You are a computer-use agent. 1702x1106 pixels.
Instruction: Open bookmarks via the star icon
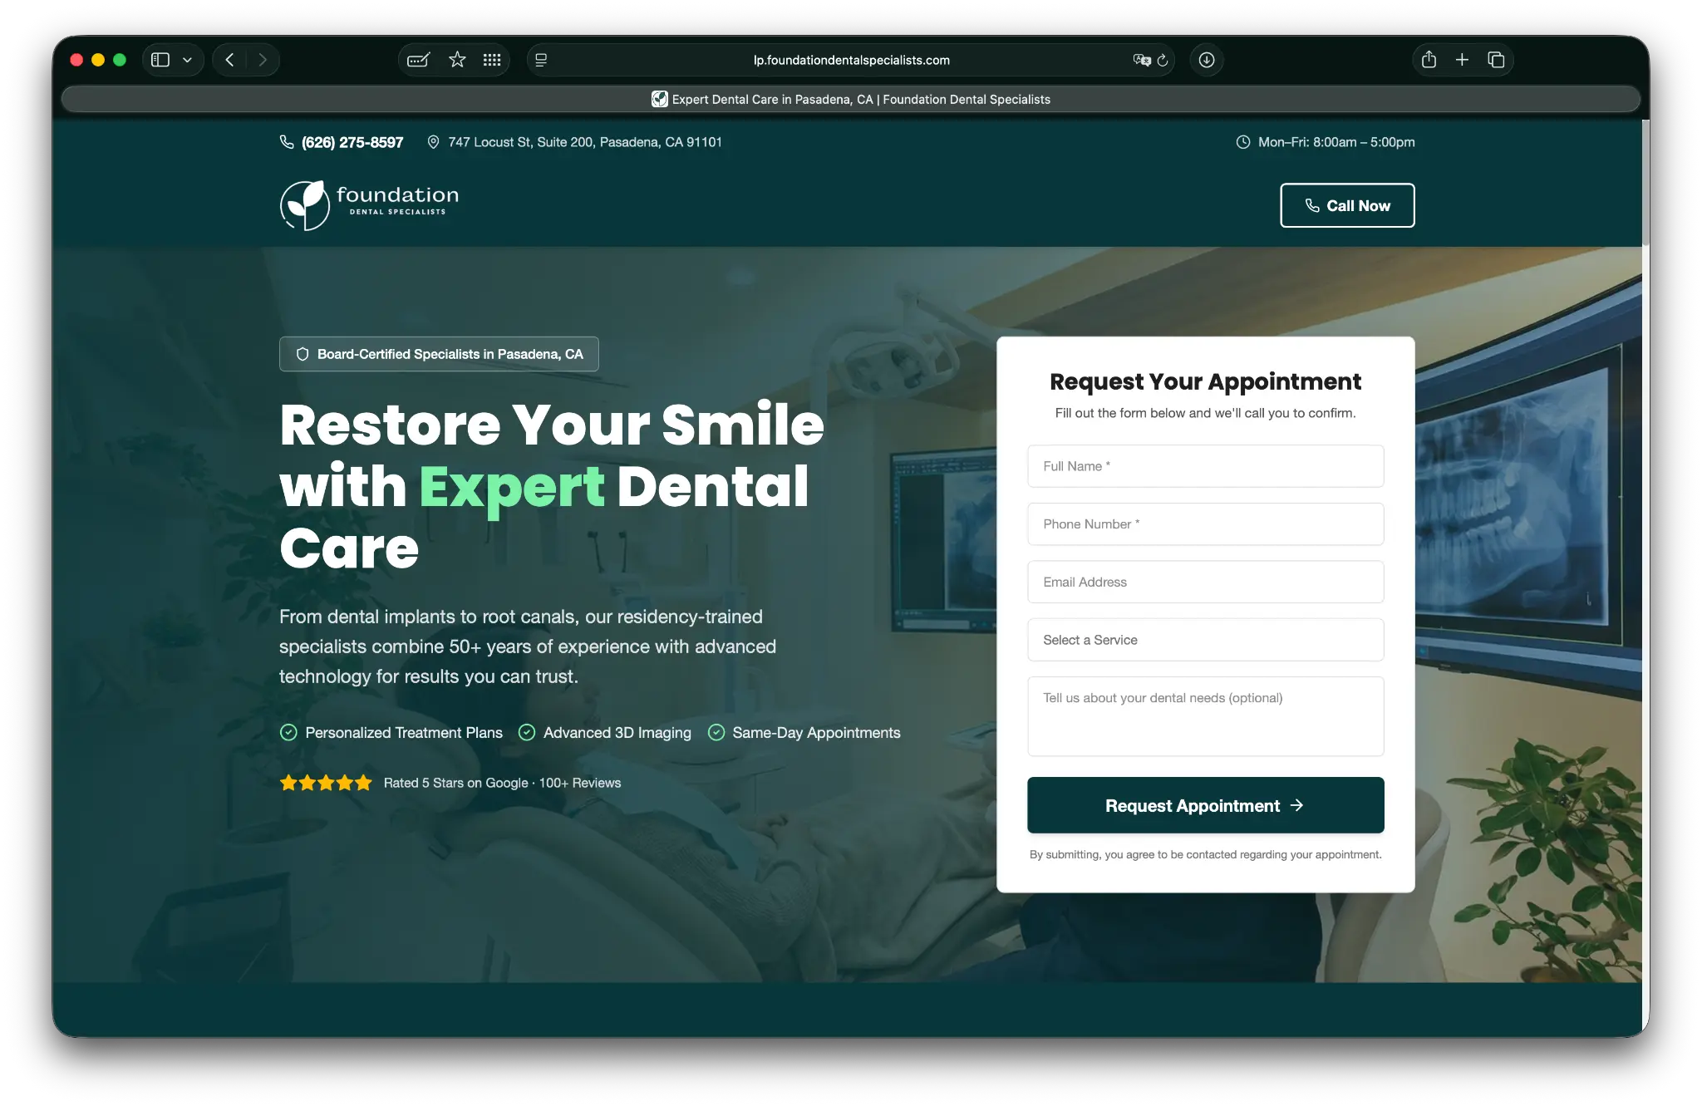tap(456, 59)
